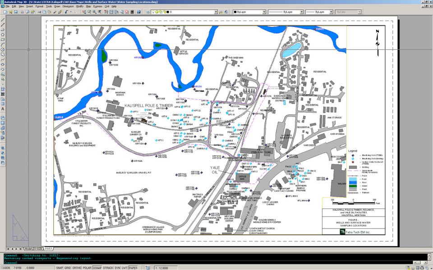Open the Tool Palettes icon
Screen dimensions: 433x270
(116, 12)
